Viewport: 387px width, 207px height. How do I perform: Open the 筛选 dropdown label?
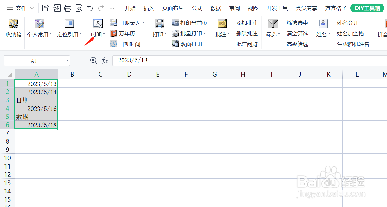pyautogui.click(x=273, y=35)
